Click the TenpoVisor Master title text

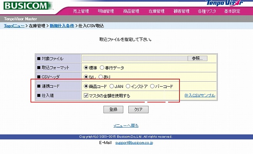pyautogui.click(x=21, y=19)
